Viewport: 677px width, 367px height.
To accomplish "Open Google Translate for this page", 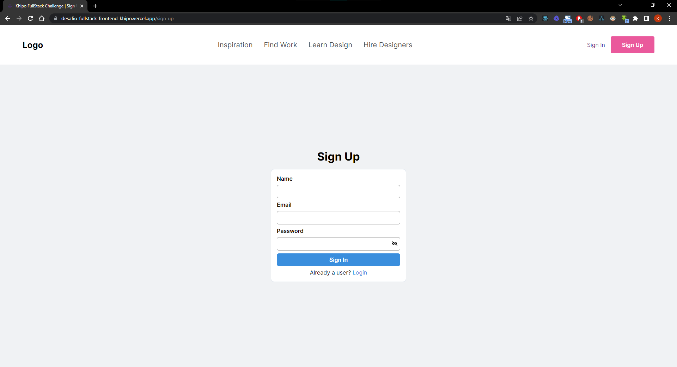I will point(508,18).
